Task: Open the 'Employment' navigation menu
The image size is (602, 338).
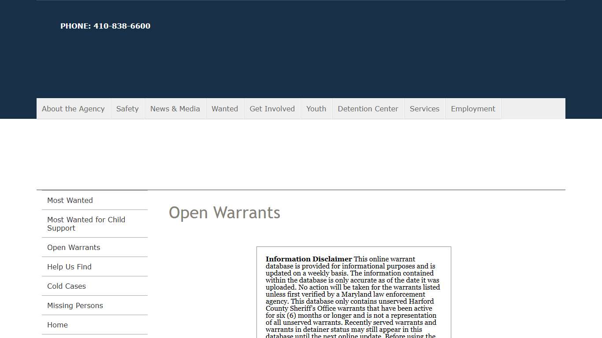Action: click(473, 108)
